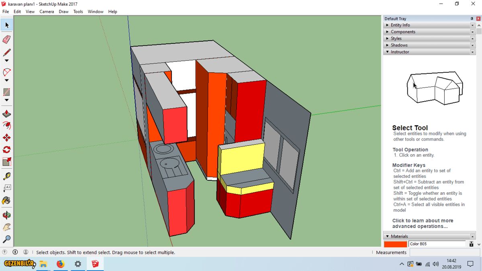Toggle auto-hide pin on Default Tray
This screenshot has height=271, width=482.
(472, 18)
